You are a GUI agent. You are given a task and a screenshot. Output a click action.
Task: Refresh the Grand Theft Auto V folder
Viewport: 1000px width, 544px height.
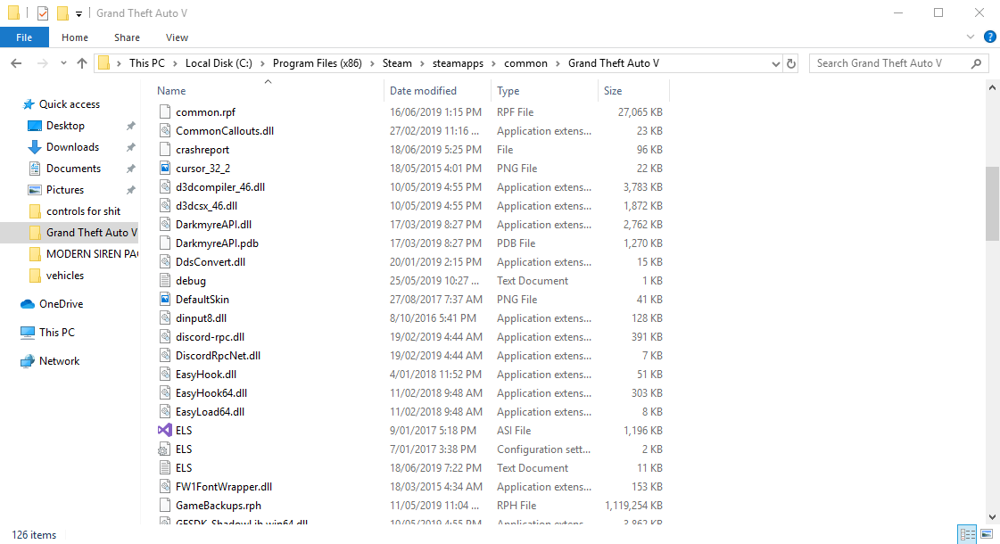(x=791, y=63)
